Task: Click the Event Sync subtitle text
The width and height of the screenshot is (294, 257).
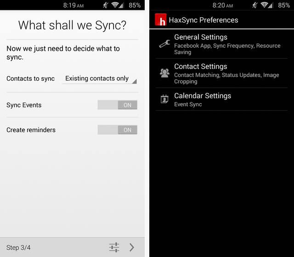Action: tap(188, 104)
